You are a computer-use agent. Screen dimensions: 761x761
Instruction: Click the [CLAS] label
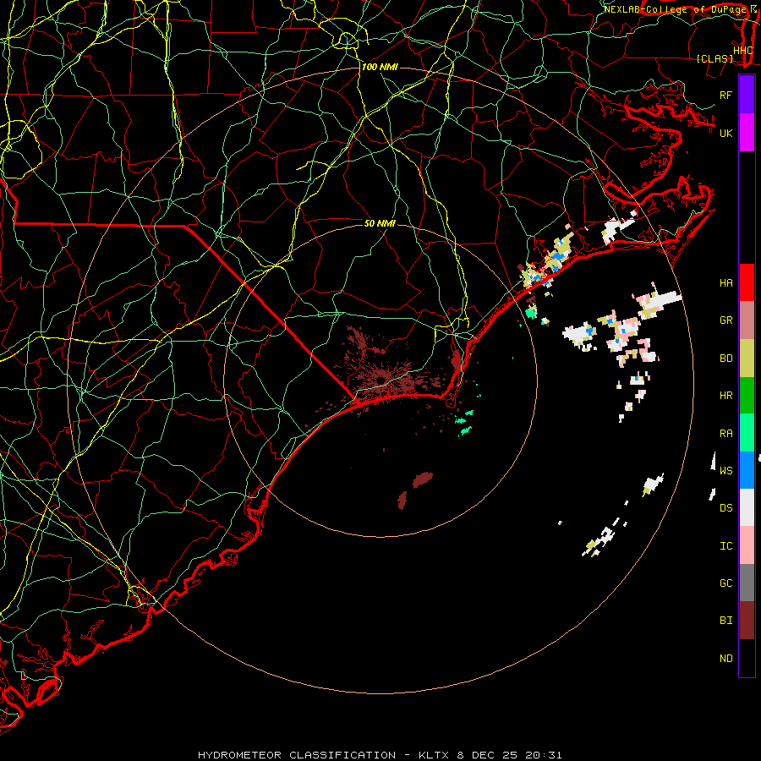point(714,58)
